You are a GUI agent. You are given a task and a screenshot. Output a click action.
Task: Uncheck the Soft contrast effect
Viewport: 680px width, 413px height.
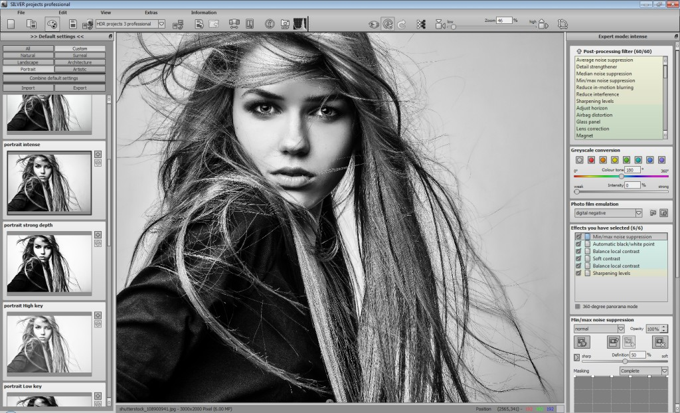(578, 258)
